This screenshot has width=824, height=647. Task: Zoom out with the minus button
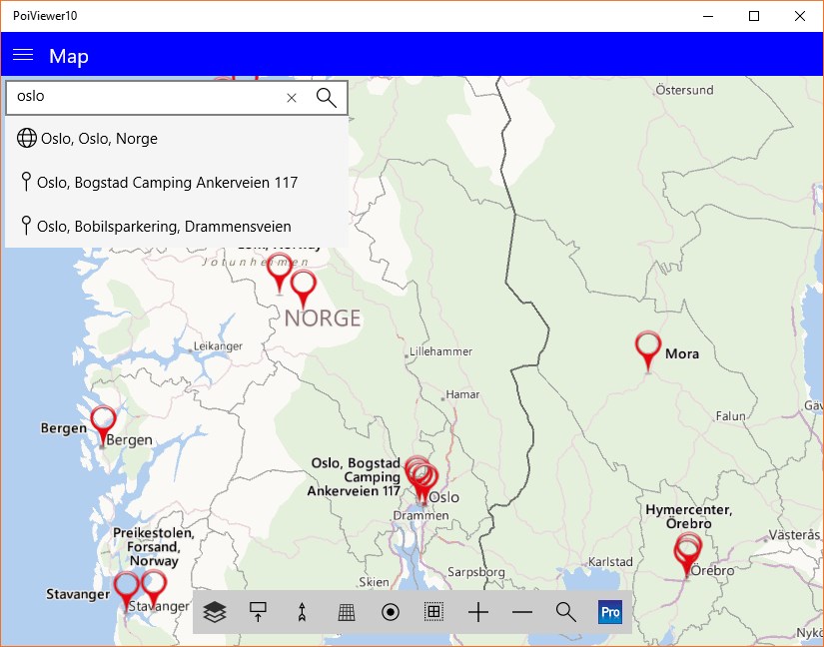pos(521,612)
